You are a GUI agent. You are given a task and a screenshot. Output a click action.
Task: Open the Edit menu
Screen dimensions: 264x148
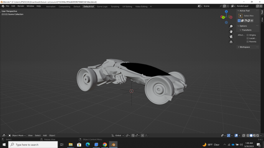13,6
